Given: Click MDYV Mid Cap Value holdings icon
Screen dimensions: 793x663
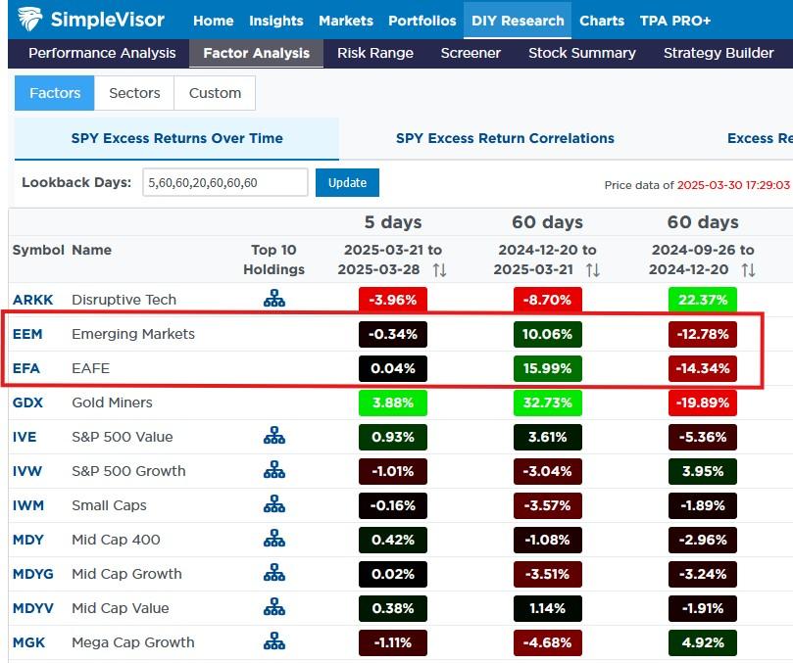Looking at the screenshot, I should pyautogui.click(x=273, y=607).
